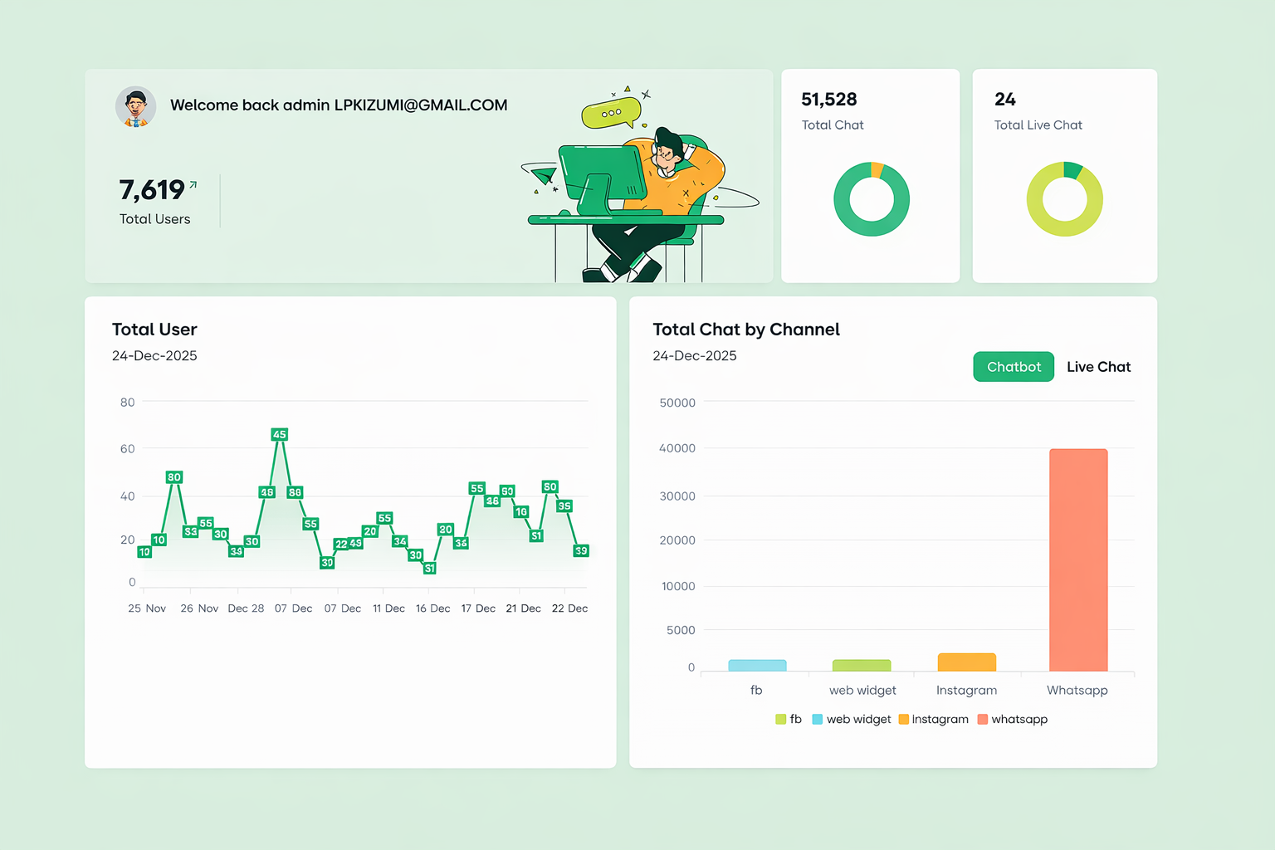Switch to the Live Chat tab
The height and width of the screenshot is (850, 1275).
[x=1098, y=367]
